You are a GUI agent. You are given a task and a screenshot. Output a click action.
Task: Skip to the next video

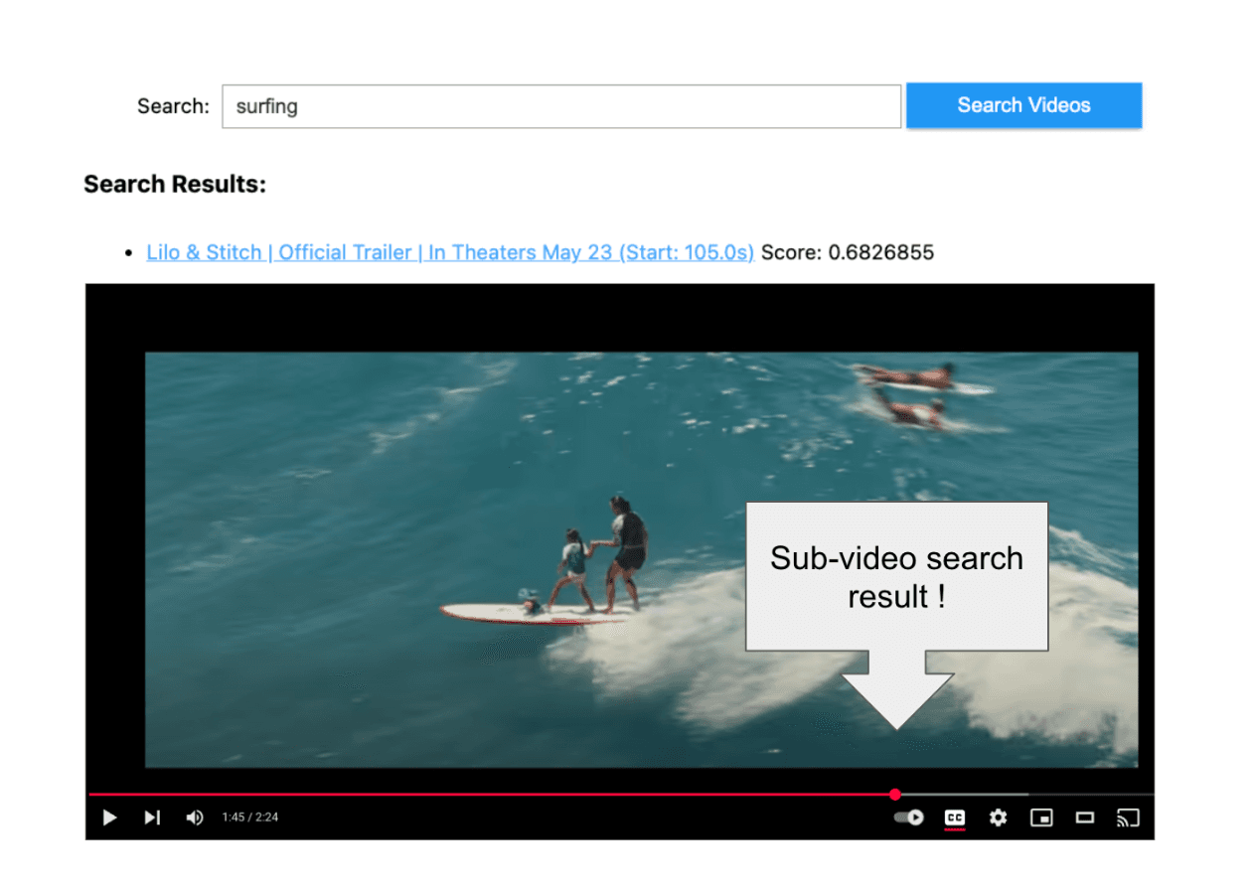tap(151, 817)
